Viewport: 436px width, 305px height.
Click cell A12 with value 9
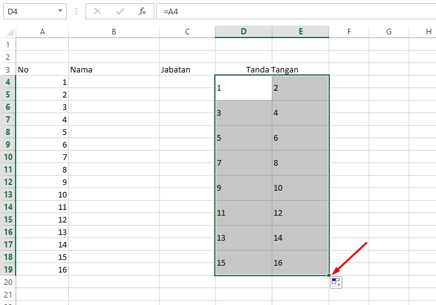tap(42, 182)
